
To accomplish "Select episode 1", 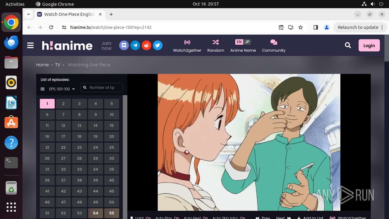I will coord(47,104).
